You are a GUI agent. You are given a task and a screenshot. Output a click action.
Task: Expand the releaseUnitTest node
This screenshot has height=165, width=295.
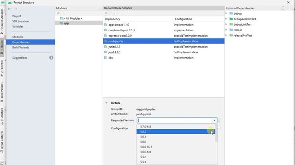[x=226, y=35]
